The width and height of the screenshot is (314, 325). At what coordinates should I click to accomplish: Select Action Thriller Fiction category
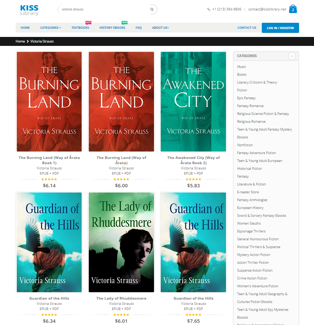point(253,263)
